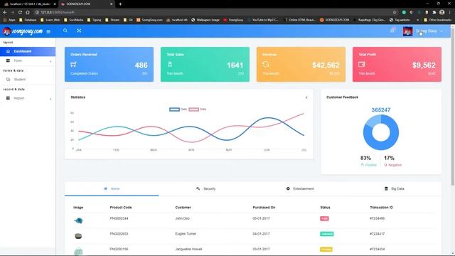The image size is (455, 256).
Task: Open the Apps shortcut in bookmarks bar
Action: pyautogui.click(x=9, y=20)
